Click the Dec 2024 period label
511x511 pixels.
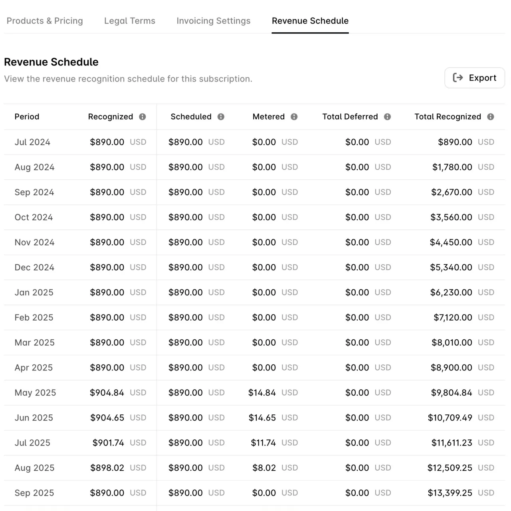[x=34, y=267]
